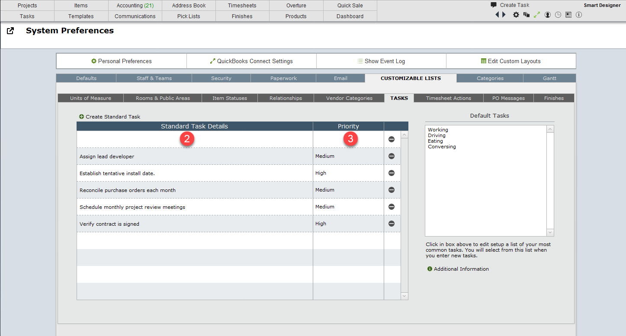626x336 pixels.
Task: Open Edit Custom Layouts
Action: pyautogui.click(x=511, y=61)
